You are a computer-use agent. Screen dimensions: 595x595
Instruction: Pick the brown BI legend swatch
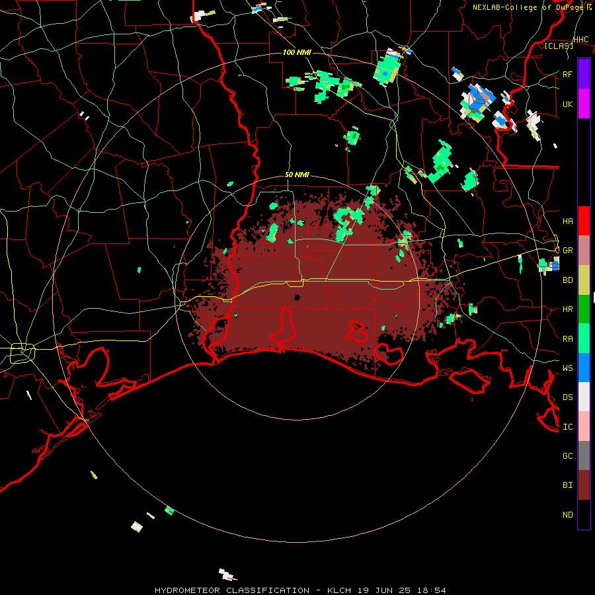click(x=584, y=485)
